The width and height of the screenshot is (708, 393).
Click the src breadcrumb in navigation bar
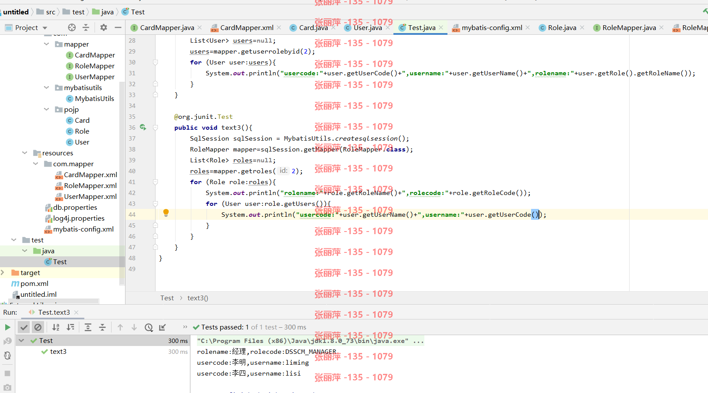(46, 12)
